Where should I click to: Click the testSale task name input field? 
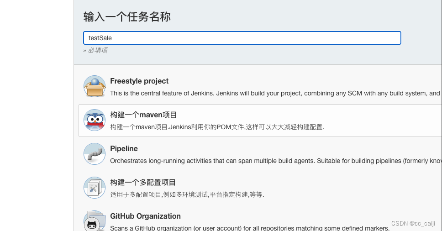click(242, 38)
